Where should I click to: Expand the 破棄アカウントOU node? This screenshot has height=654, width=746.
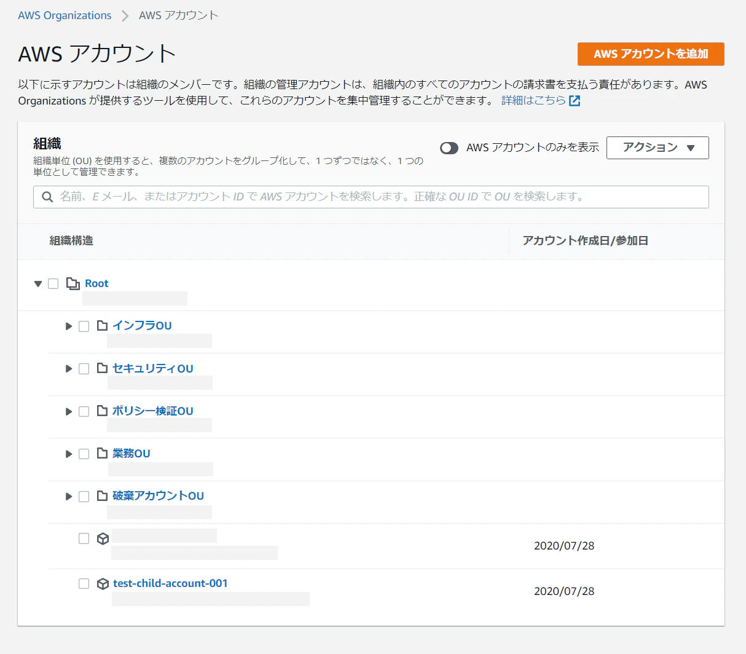click(x=69, y=496)
